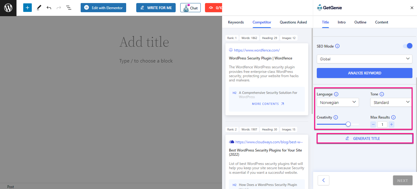Click the competitor list scrollbar
The width and height of the screenshot is (417, 189).
pyautogui.click(x=312, y=71)
